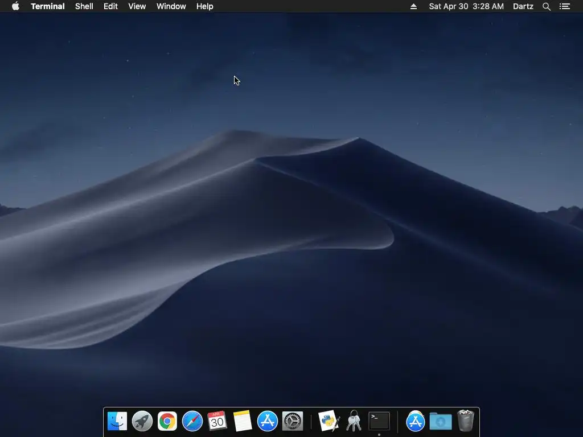The width and height of the screenshot is (583, 437).
Task: Open the Calendar icon showing 30
Action: pyautogui.click(x=217, y=421)
